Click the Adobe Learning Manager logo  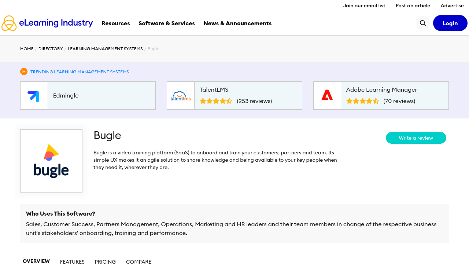pos(327,96)
